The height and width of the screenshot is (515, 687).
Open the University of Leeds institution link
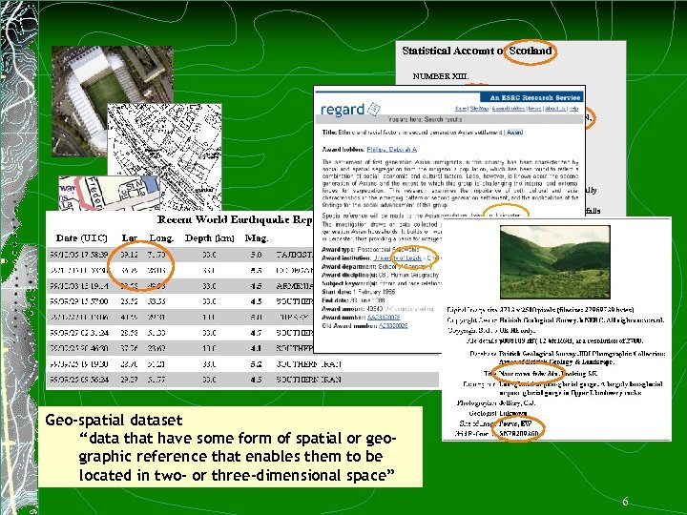[x=397, y=257]
